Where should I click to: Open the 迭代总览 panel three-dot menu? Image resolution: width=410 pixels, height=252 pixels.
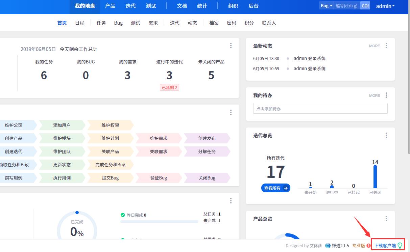point(386,135)
